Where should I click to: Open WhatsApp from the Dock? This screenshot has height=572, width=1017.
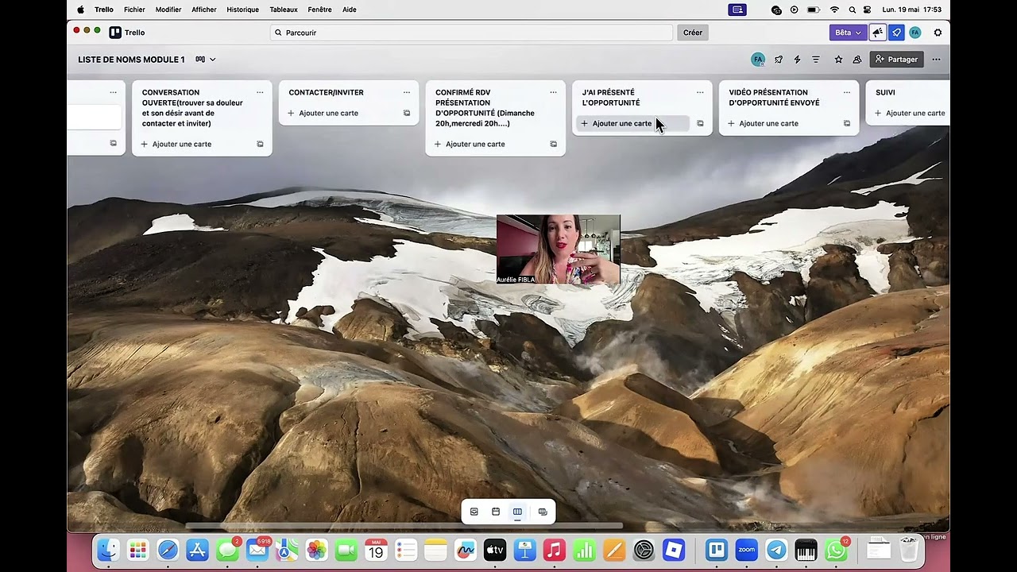pos(836,550)
